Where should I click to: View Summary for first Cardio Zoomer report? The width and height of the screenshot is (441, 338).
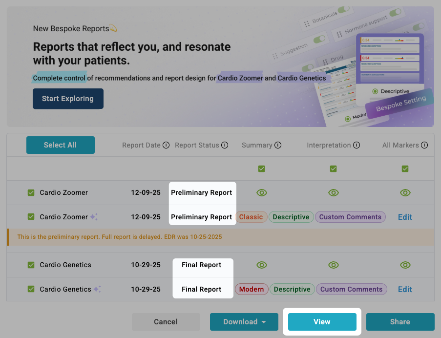262,193
